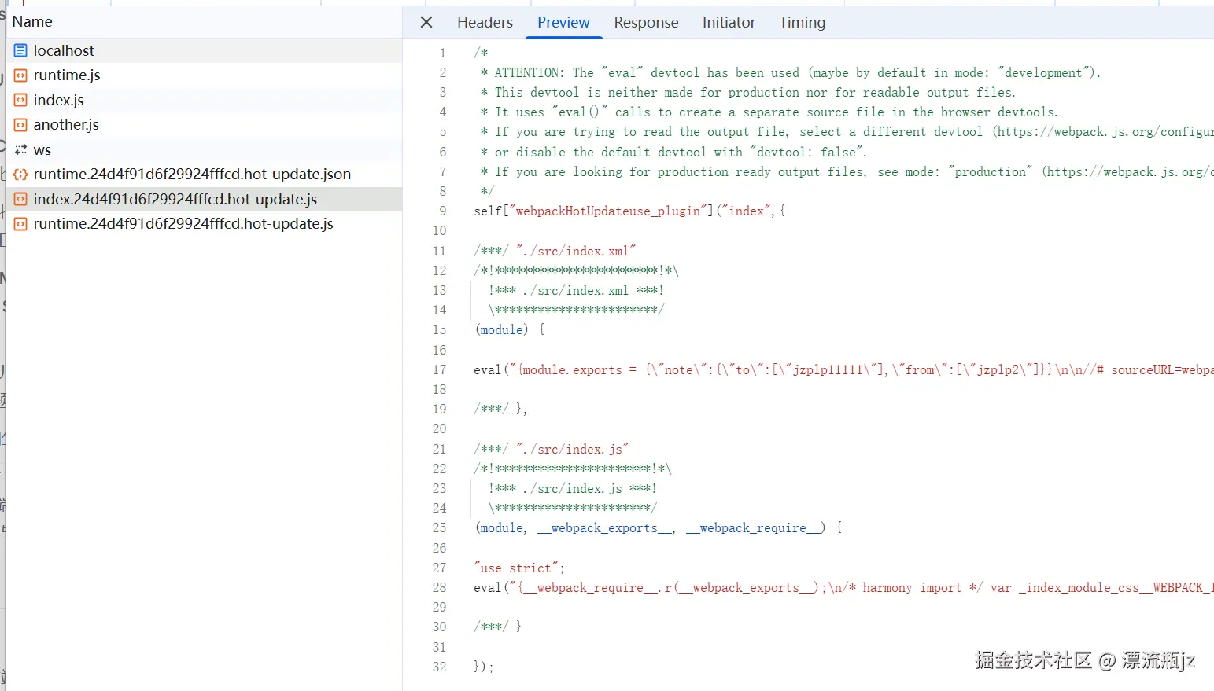Click the eval harmony import line 28
Screen dimensions: 1214x691
click(843, 587)
